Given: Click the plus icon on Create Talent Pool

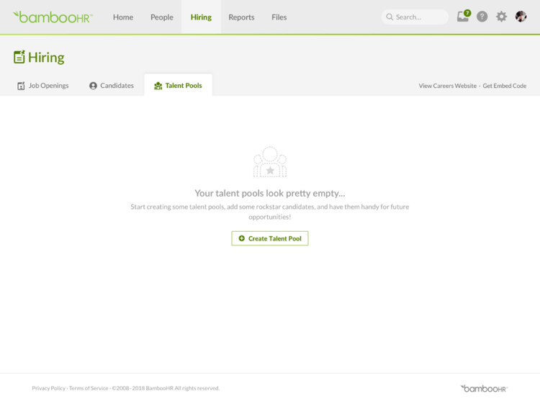Looking at the screenshot, I should point(242,238).
